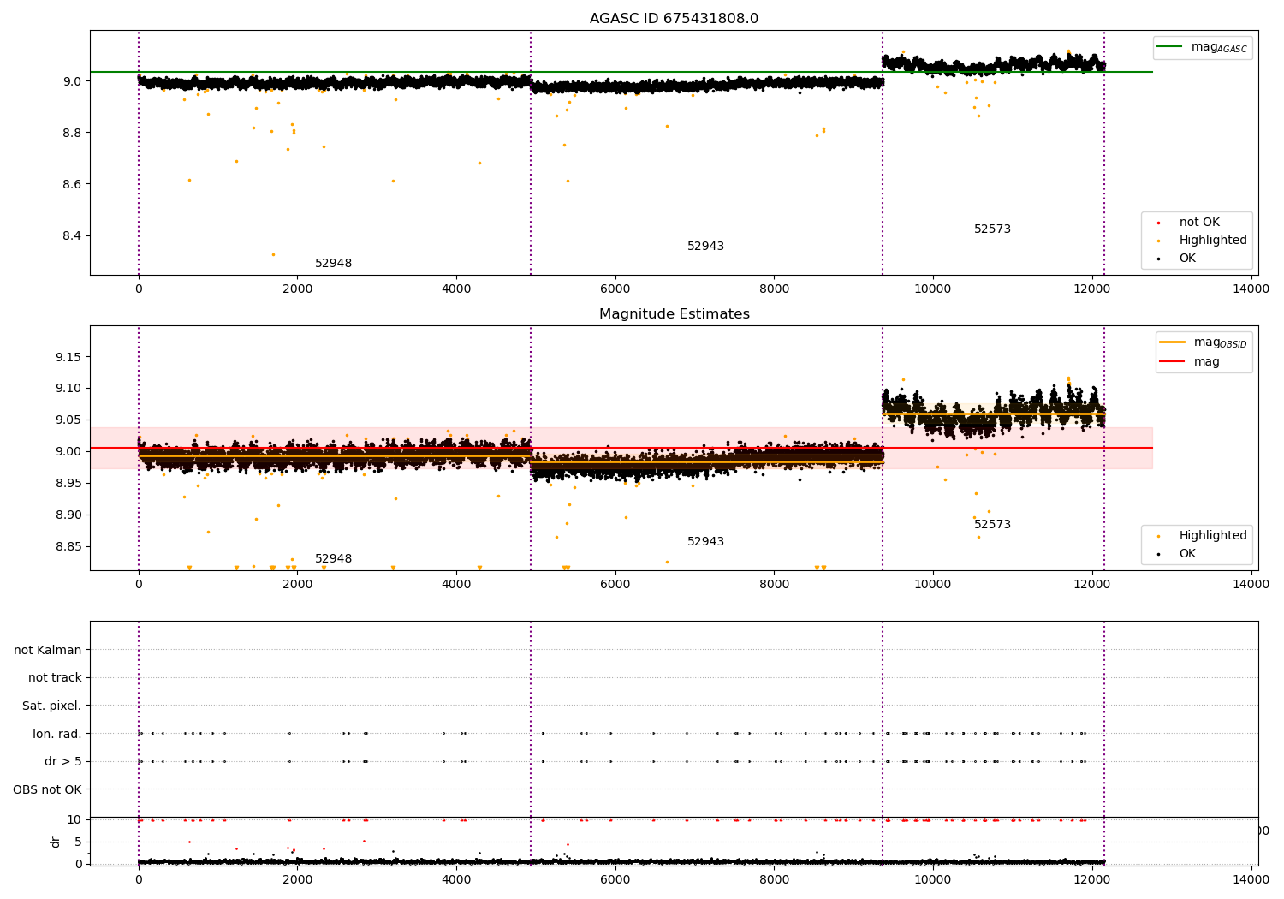
Task: Click the 5 tick on the dr axis
Action: [x=79, y=842]
